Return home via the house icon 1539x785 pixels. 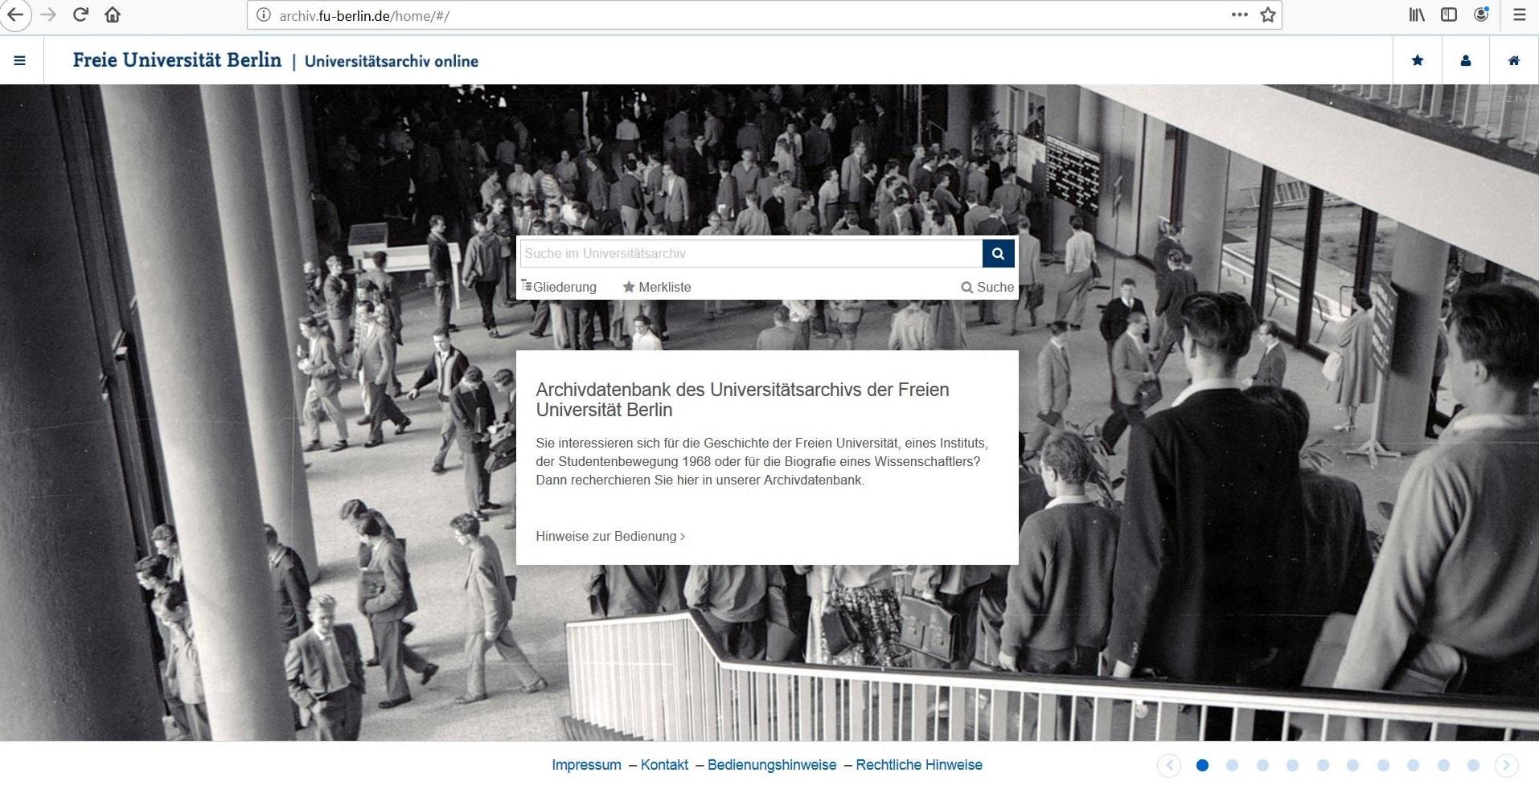click(x=1514, y=59)
